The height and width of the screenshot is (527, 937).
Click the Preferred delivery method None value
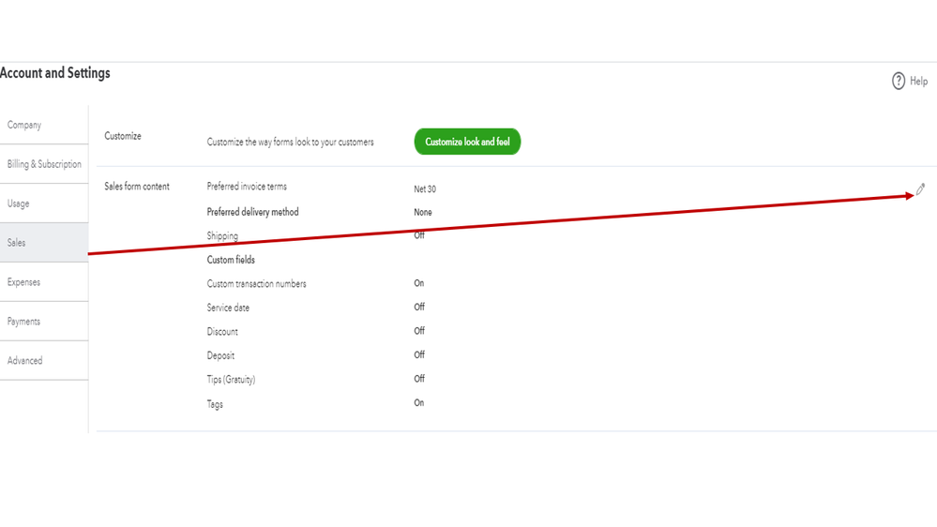pos(423,213)
